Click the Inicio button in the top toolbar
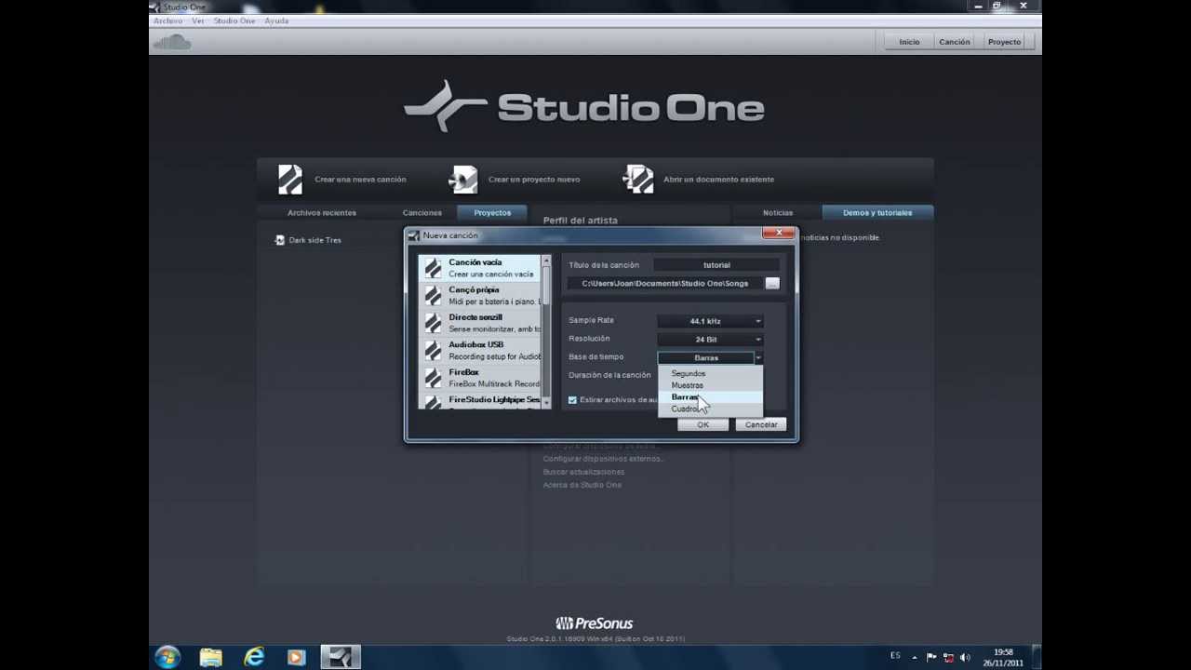 (909, 42)
